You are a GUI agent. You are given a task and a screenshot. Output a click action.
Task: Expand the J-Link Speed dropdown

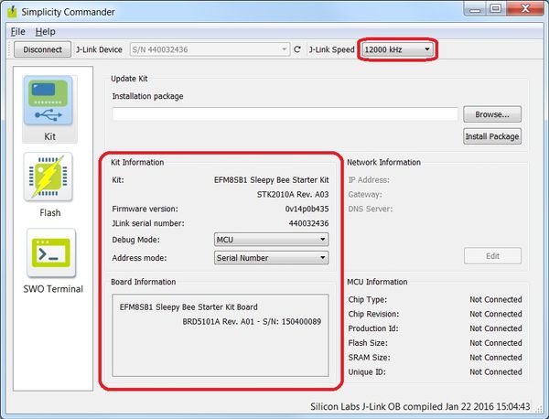tap(398, 49)
